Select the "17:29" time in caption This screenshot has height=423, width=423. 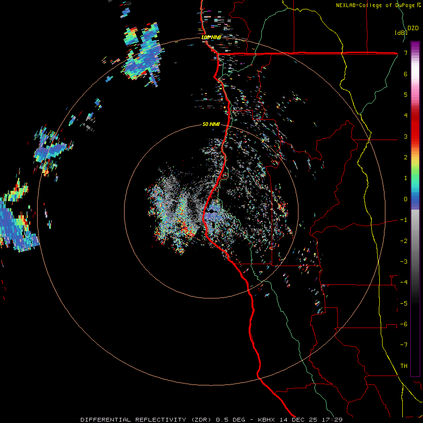pyautogui.click(x=332, y=420)
